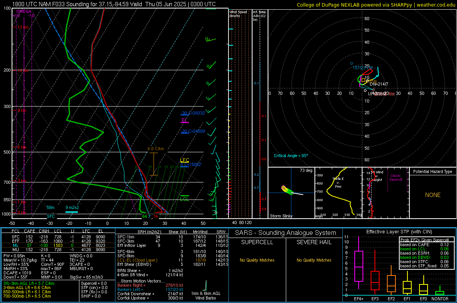Screen dimensions: 457x303
Task: Click No Quality Matches under SEVERE HAIL
Action: (314, 260)
